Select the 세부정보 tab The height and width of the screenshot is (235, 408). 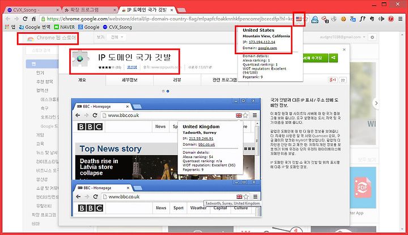point(130,80)
